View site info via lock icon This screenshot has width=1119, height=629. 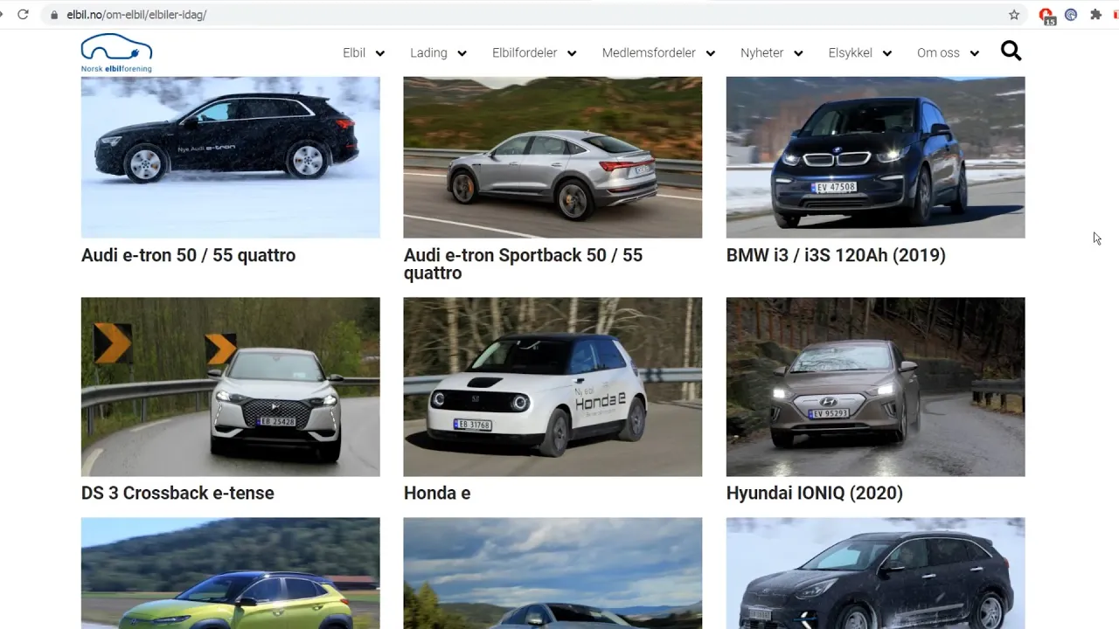click(x=54, y=15)
